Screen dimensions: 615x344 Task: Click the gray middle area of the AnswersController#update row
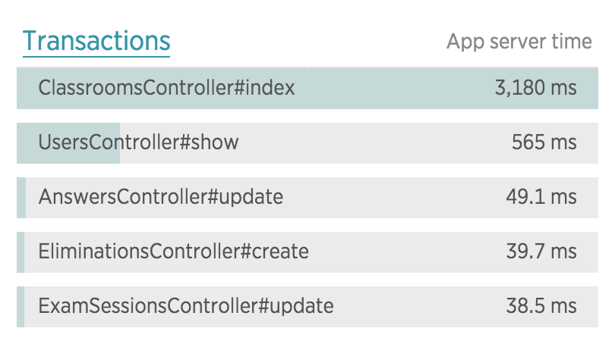[x=393, y=198]
